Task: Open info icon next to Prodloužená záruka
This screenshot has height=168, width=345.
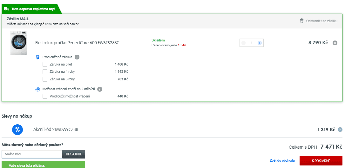Action: (x=77, y=57)
